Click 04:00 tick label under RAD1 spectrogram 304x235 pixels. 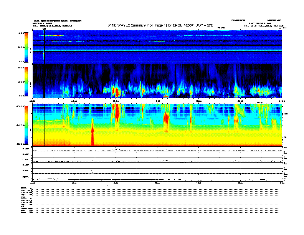point(74,101)
